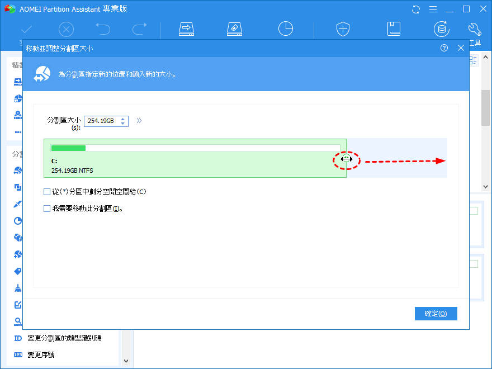The width and height of the screenshot is (492, 369).
Task: Expand the >> options next to partition size
Action: (x=139, y=120)
